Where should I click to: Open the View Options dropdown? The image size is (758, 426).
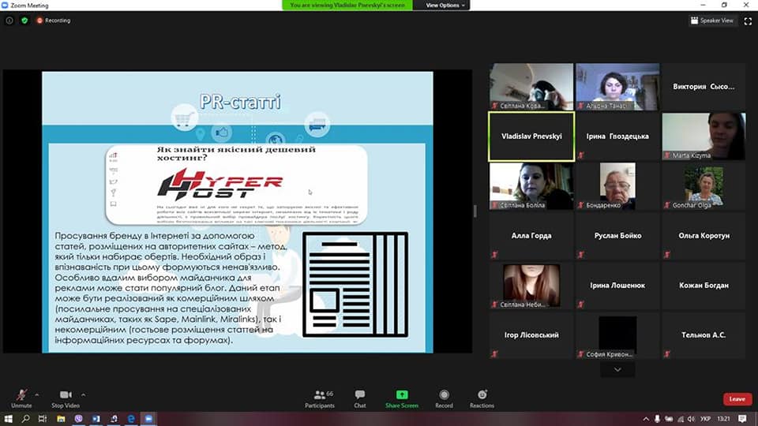[x=446, y=5]
